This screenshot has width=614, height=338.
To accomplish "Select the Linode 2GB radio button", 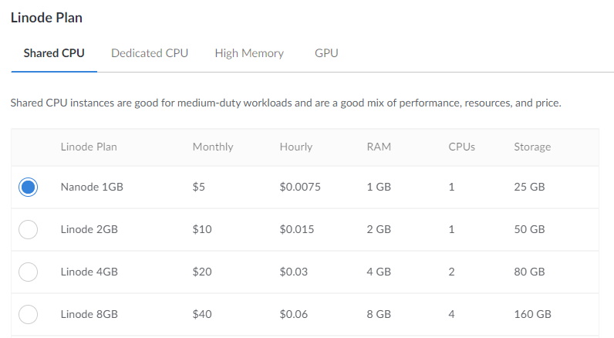I will pos(29,229).
